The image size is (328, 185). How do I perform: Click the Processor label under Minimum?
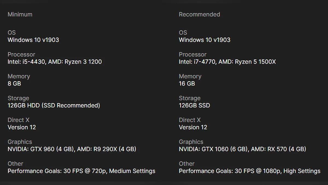tap(21, 54)
